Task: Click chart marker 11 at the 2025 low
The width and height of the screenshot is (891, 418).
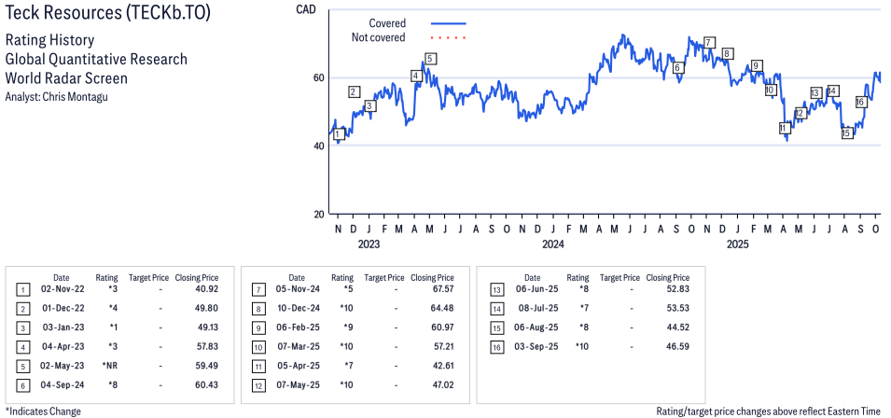Action: click(785, 128)
